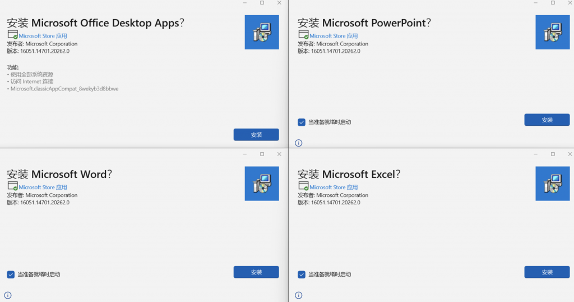Click 安装 to install Microsoft Excel
The image size is (574, 302).
(547, 272)
